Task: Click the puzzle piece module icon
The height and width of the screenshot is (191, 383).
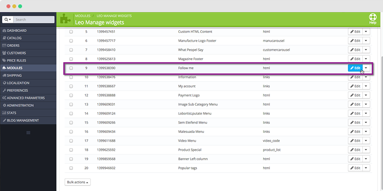Action: coord(64,19)
